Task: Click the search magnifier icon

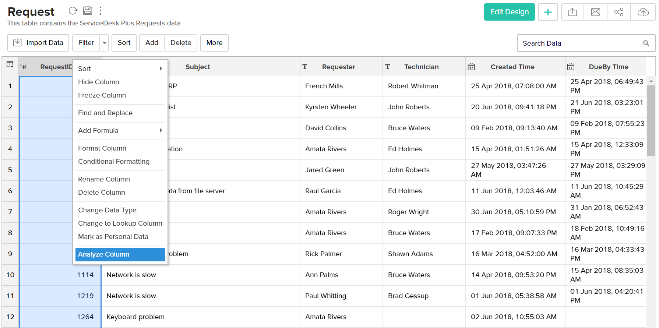Action: [x=646, y=43]
